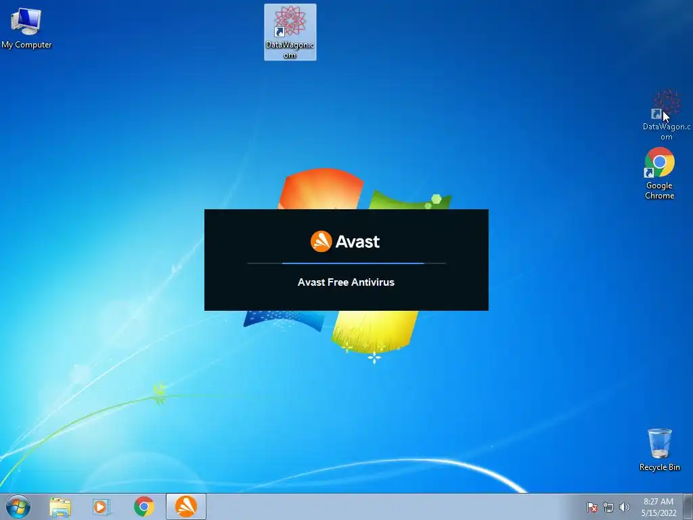The image size is (693, 520).
Task: Click the 'Avast Free Antivirus' splash text
Action: (x=346, y=282)
